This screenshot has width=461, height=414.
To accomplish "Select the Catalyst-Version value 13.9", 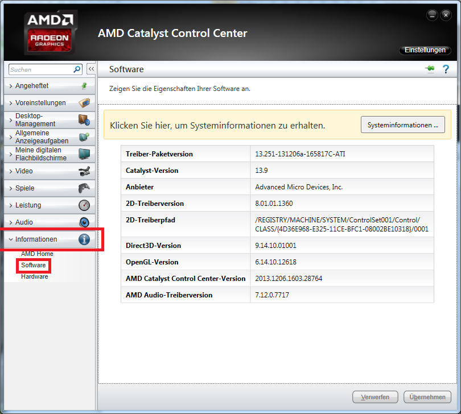I will click(261, 171).
